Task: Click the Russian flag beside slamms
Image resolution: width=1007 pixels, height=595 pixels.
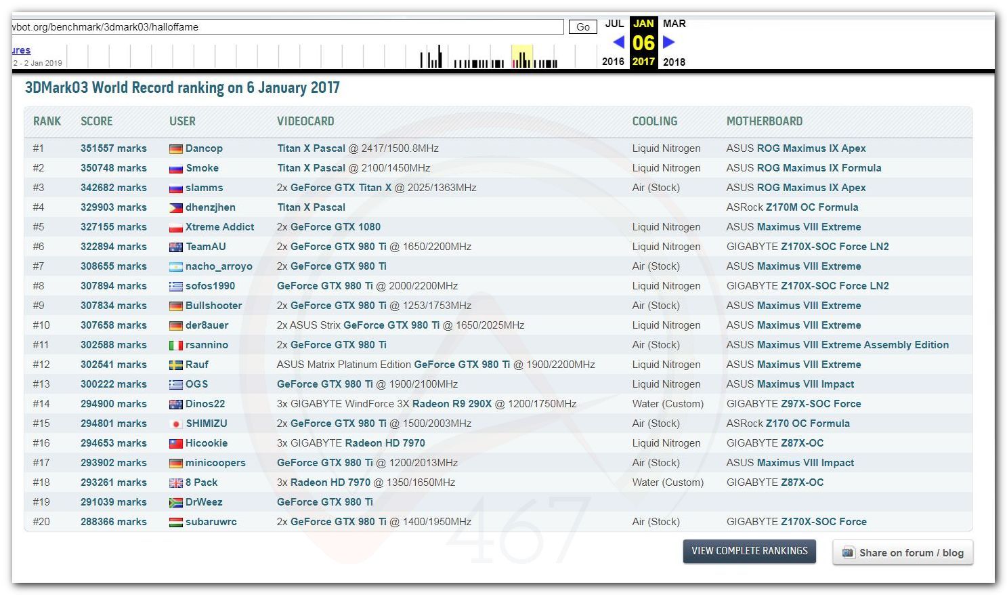Action: coord(175,188)
